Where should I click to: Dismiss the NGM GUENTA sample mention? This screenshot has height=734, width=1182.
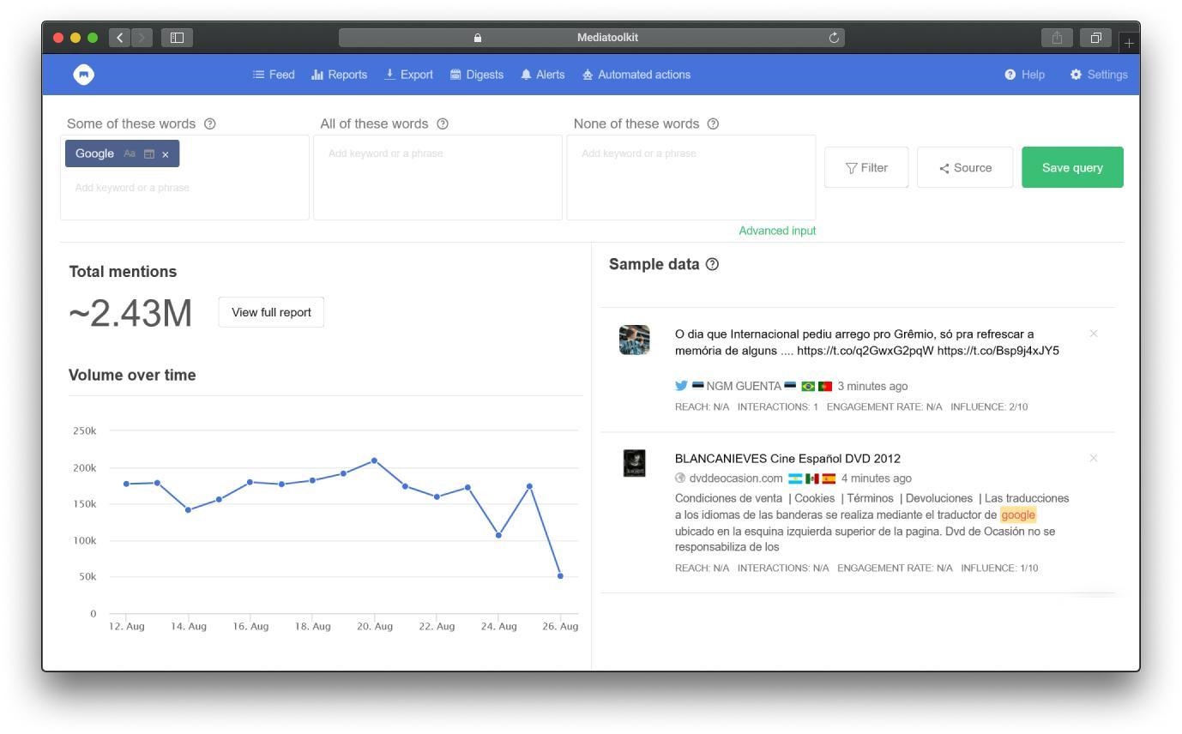coord(1093,334)
